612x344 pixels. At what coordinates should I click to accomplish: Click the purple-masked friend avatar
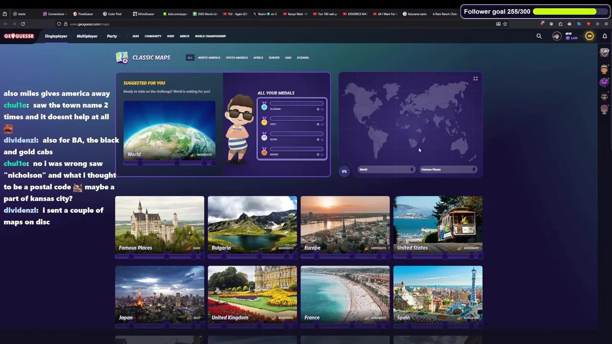[604, 82]
